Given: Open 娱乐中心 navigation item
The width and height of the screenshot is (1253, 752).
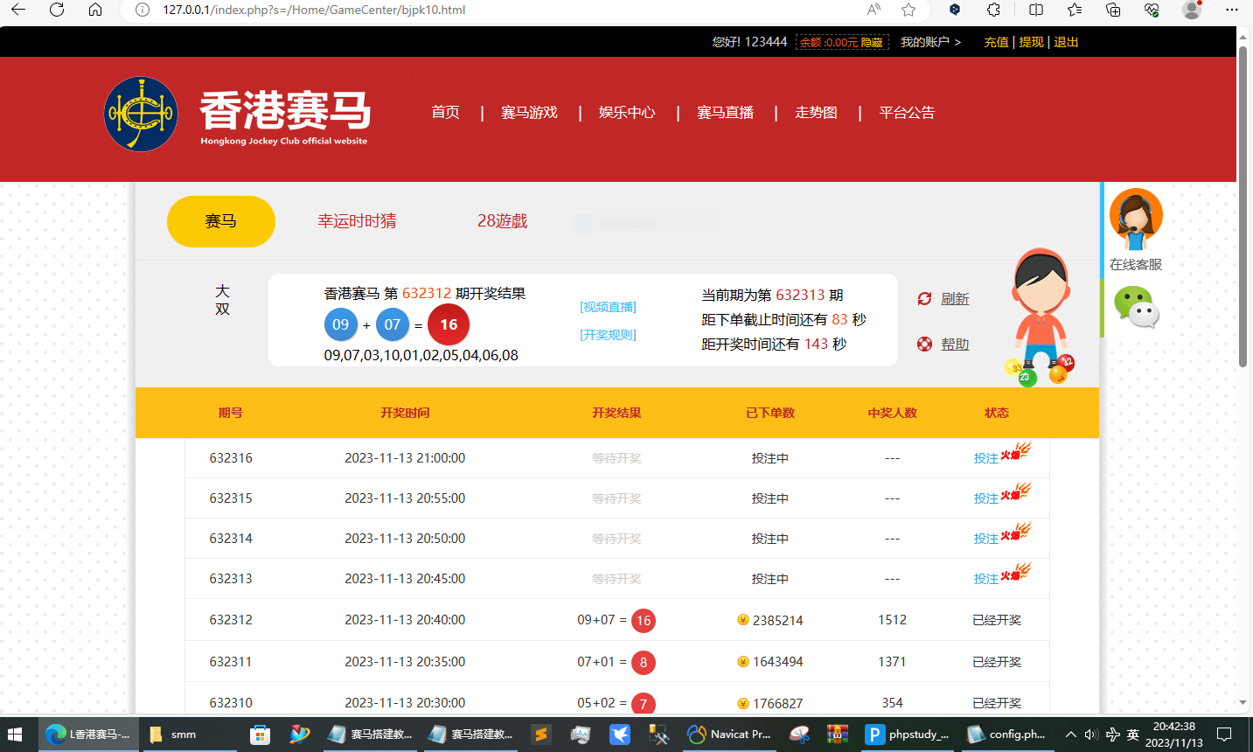Looking at the screenshot, I should (627, 112).
